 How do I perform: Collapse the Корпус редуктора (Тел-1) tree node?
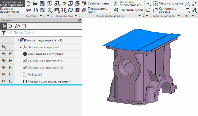[18, 40]
